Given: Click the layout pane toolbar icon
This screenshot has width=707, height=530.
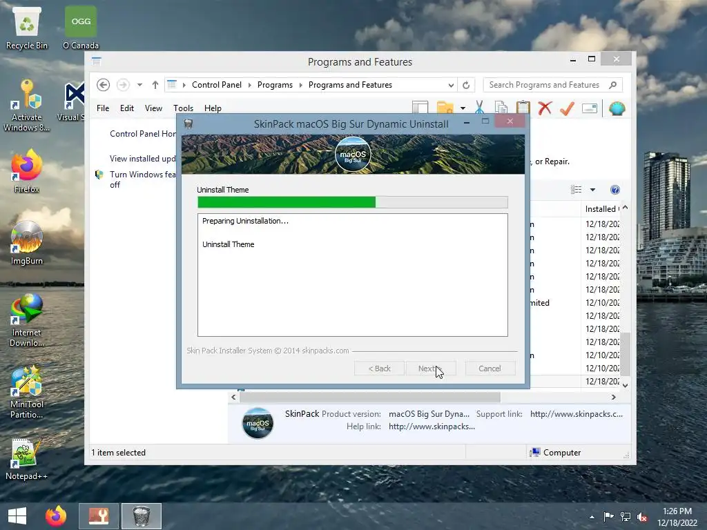Looking at the screenshot, I should click(420, 107).
